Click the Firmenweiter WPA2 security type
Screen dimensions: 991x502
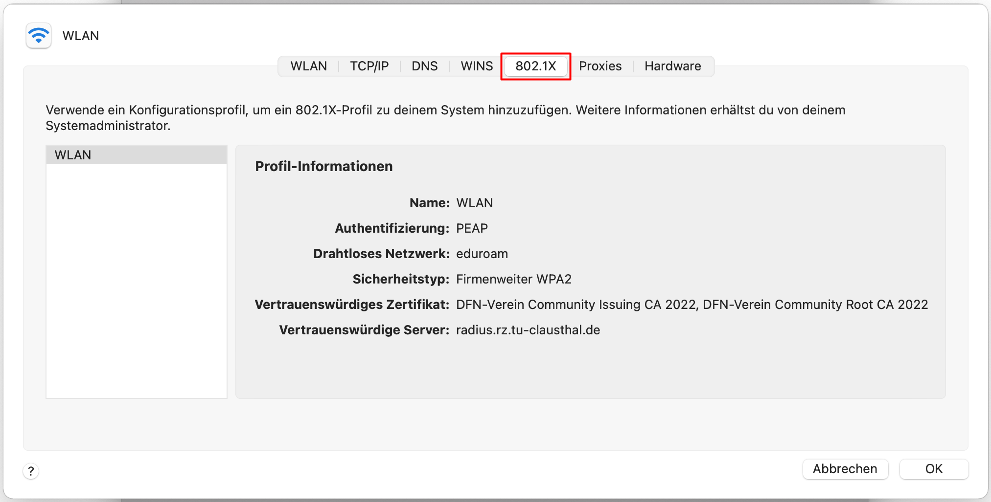click(x=513, y=279)
